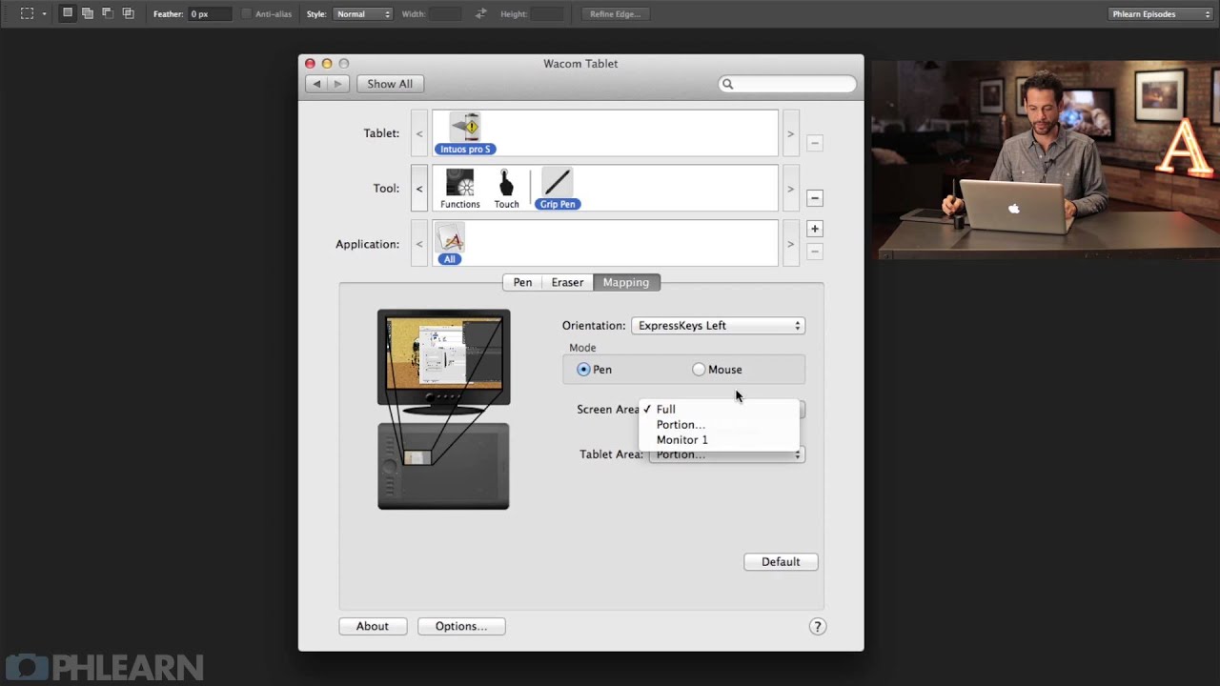Viewport: 1220px width, 686px height.
Task: Expand the marquee tool preset picker arrow
Action: (x=44, y=14)
